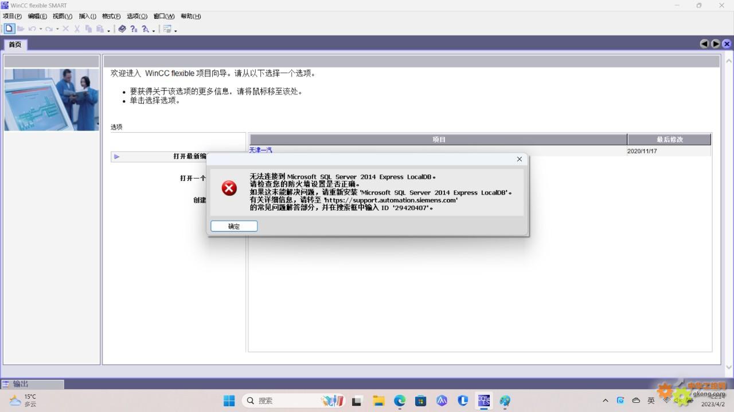This screenshot has height=412, width=734.
Task: Open the 天津一汽 recent project link
Action: click(261, 150)
